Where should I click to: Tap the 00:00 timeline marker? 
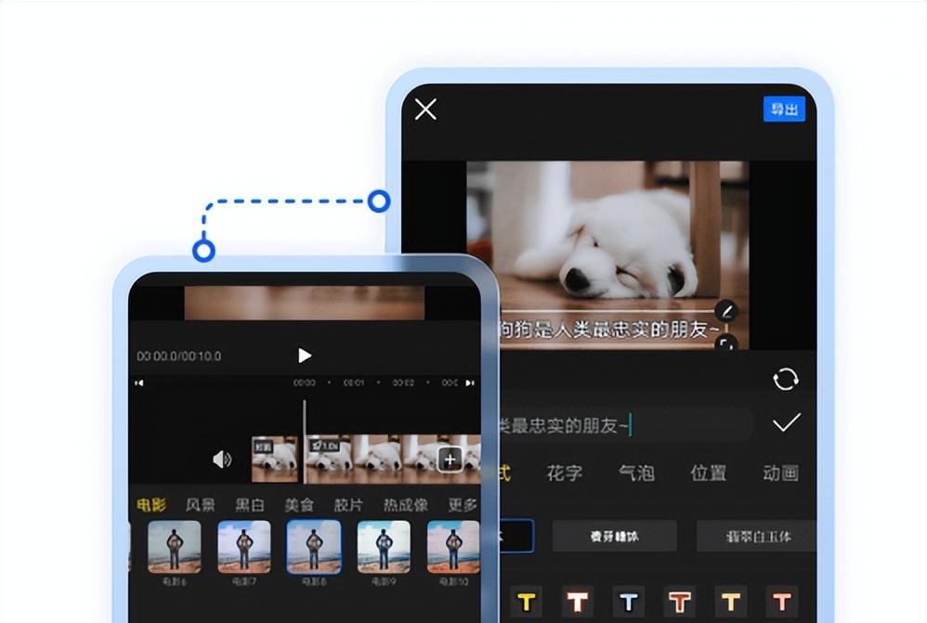[x=305, y=383]
